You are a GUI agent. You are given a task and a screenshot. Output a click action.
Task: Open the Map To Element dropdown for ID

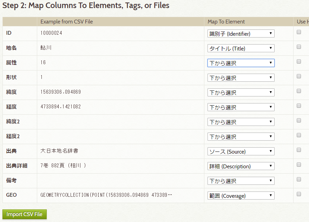(x=241, y=33)
